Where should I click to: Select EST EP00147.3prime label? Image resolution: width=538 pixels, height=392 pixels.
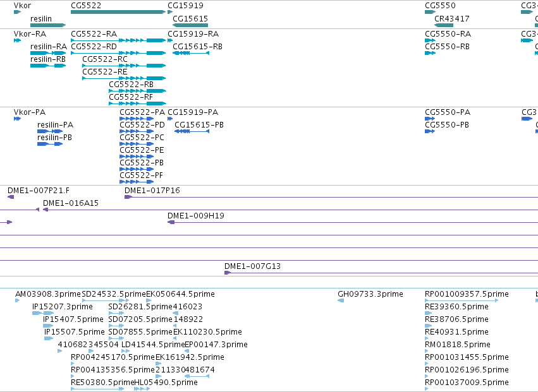(x=216, y=345)
